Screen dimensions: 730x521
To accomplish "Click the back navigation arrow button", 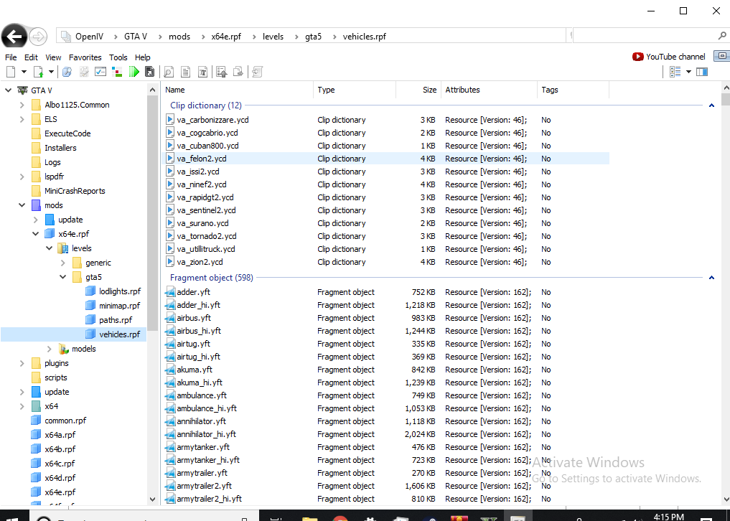I will coord(14,37).
